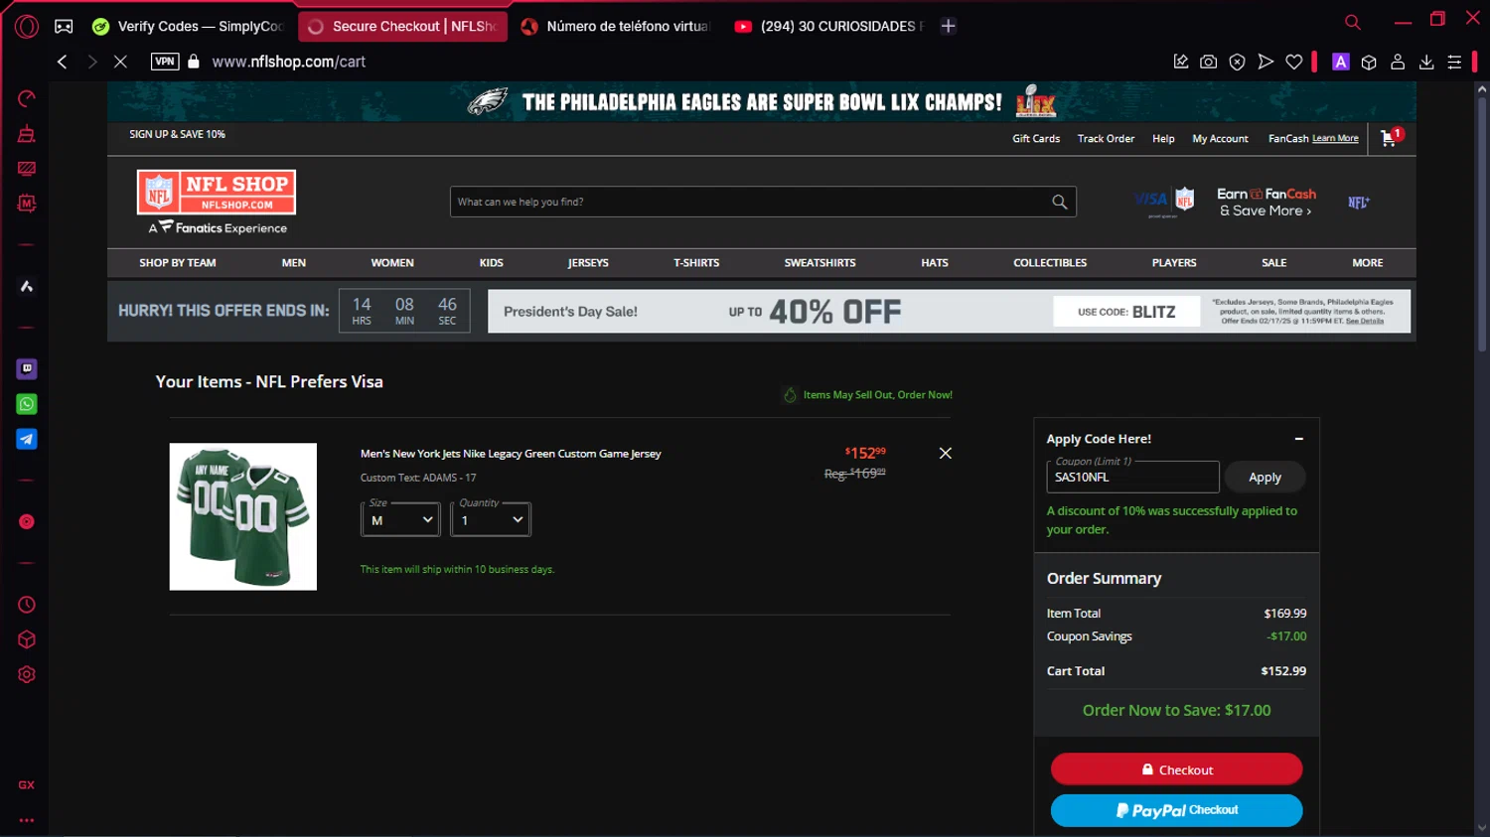Open the shopping cart icon
Viewport: 1490px width, 837px height.
coord(1389,138)
